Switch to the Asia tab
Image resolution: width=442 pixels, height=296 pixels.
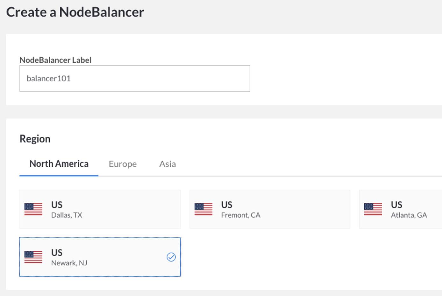tap(168, 164)
